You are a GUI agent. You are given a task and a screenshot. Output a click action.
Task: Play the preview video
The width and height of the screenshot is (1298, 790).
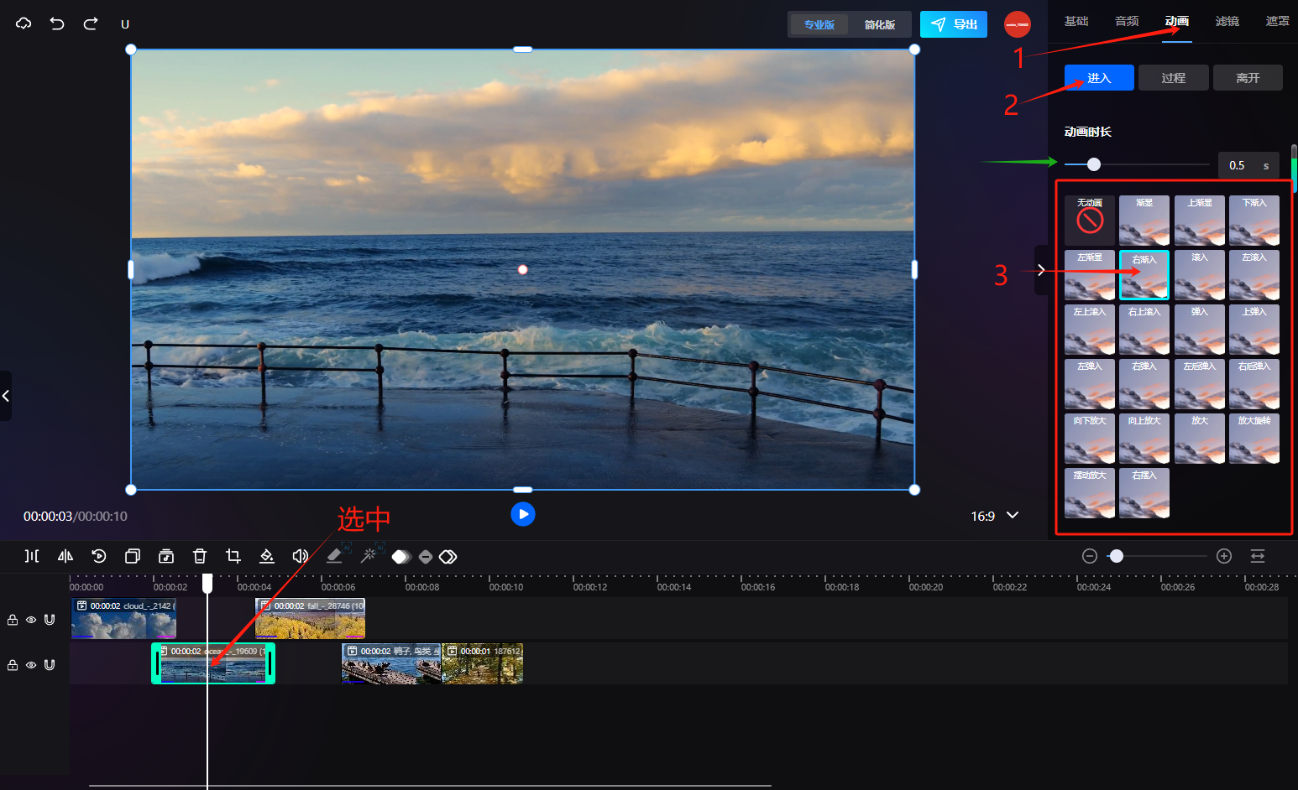[523, 514]
